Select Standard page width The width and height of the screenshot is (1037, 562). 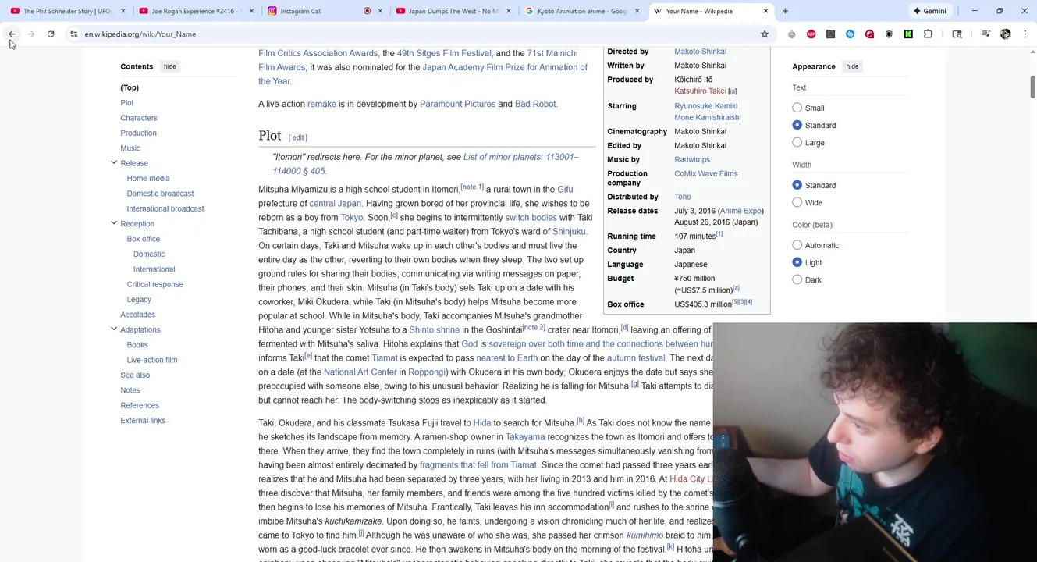click(797, 185)
